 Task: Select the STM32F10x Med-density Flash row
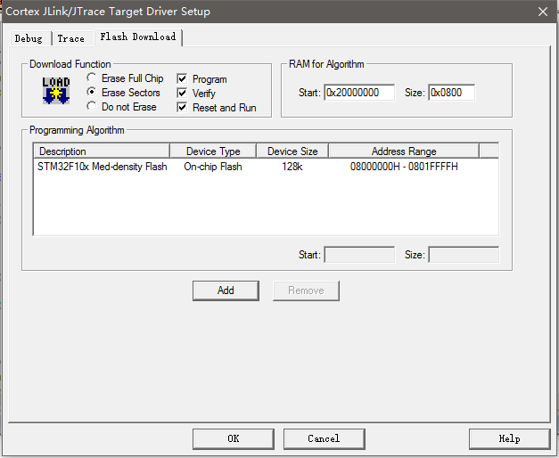tap(266, 167)
